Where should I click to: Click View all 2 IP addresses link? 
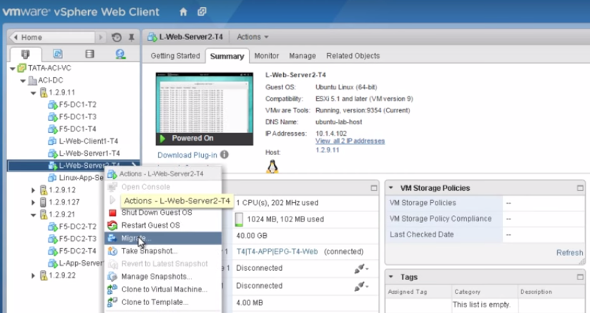(x=350, y=141)
